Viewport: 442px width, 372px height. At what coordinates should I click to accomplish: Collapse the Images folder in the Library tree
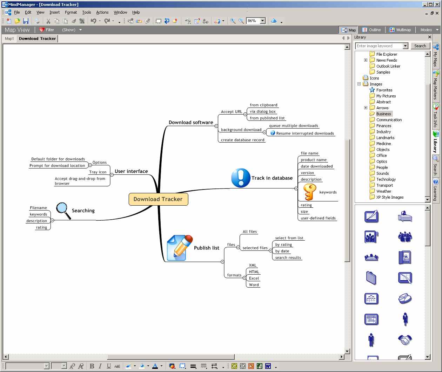click(x=359, y=84)
